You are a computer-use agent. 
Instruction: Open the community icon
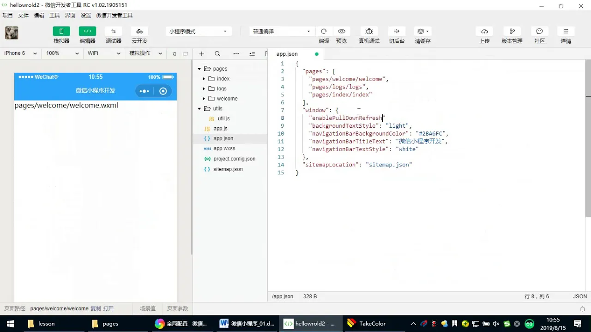pos(539,31)
